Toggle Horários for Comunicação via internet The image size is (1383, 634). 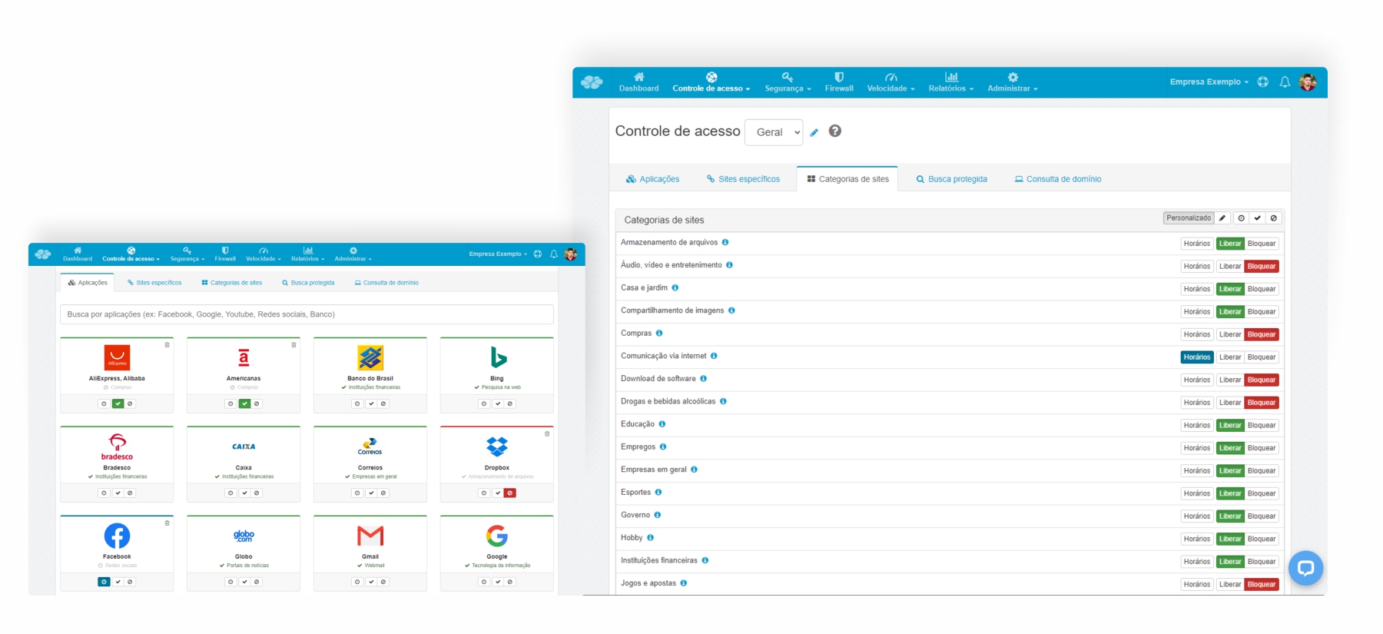pyautogui.click(x=1197, y=357)
